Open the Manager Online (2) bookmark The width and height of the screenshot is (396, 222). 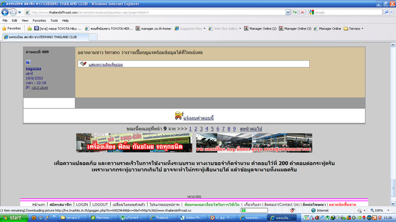point(260,29)
